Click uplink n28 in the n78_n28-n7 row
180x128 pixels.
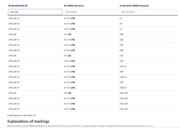[x=122, y=50]
